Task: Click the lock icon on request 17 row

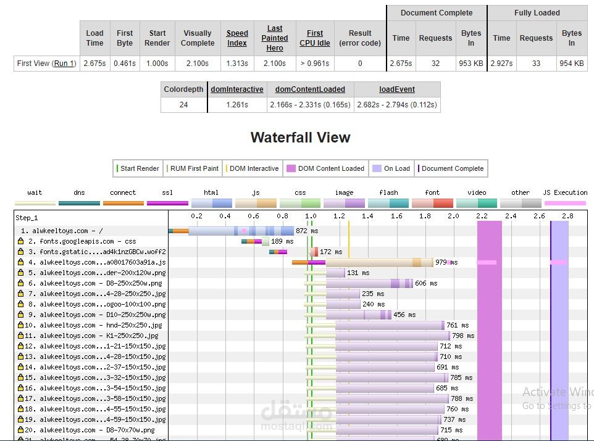Action: tap(20, 398)
